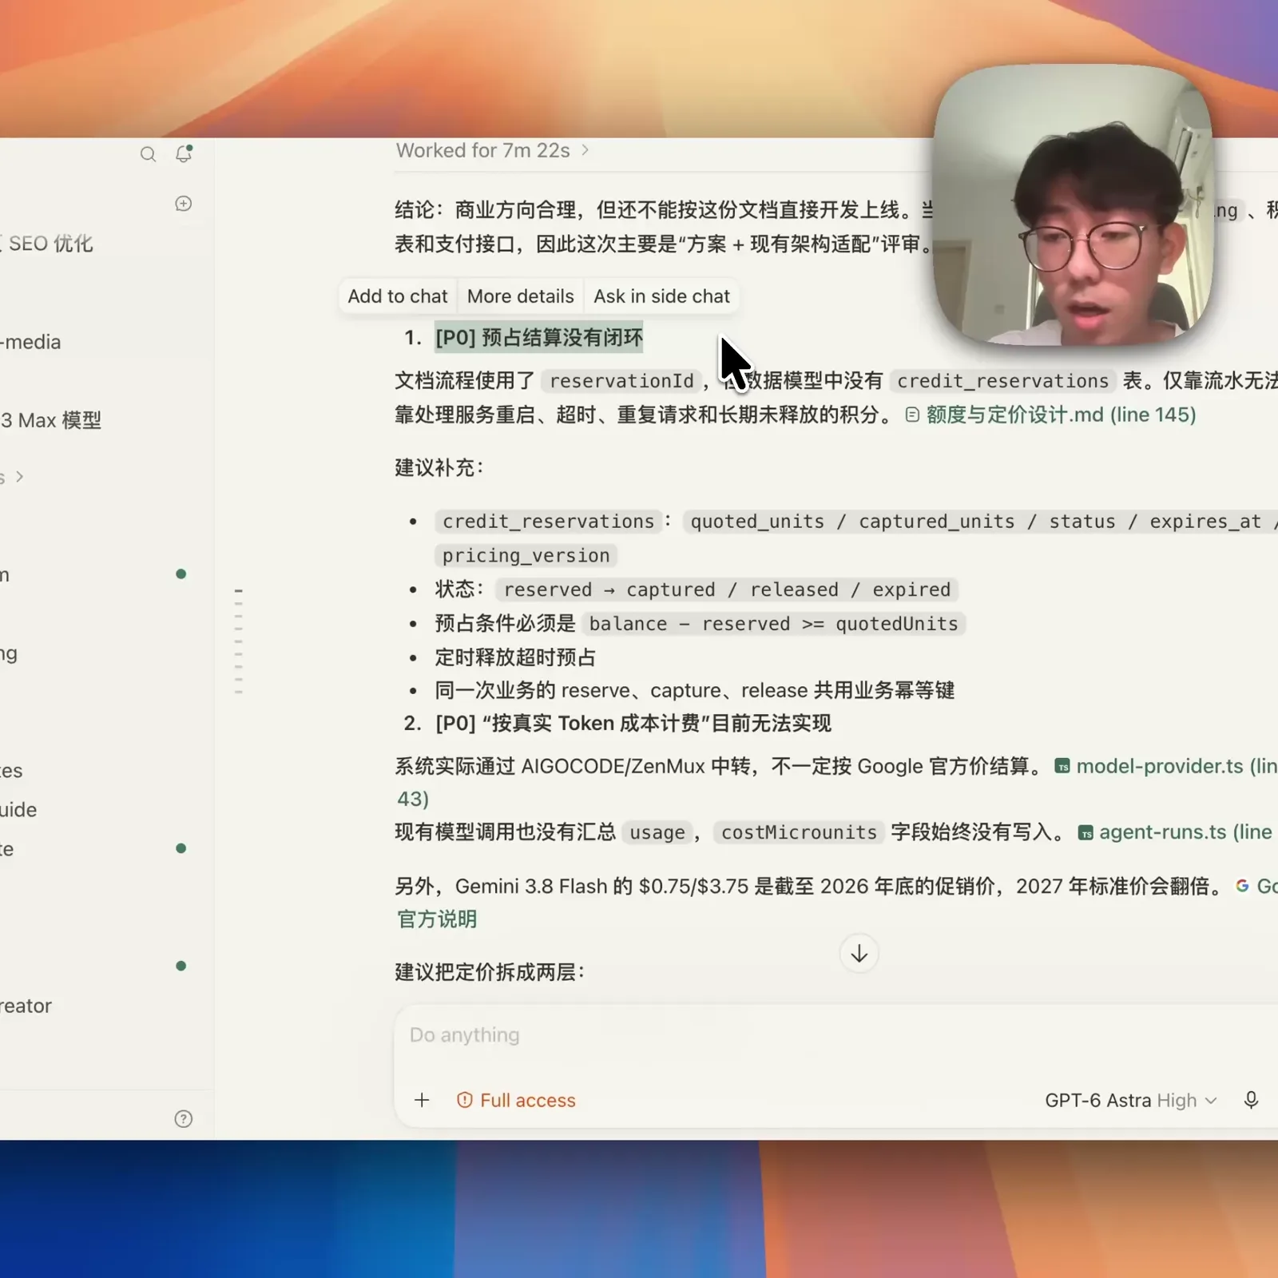Open the agent-runs.ts file link
This screenshot has height=1278, width=1278.
coord(1185,831)
